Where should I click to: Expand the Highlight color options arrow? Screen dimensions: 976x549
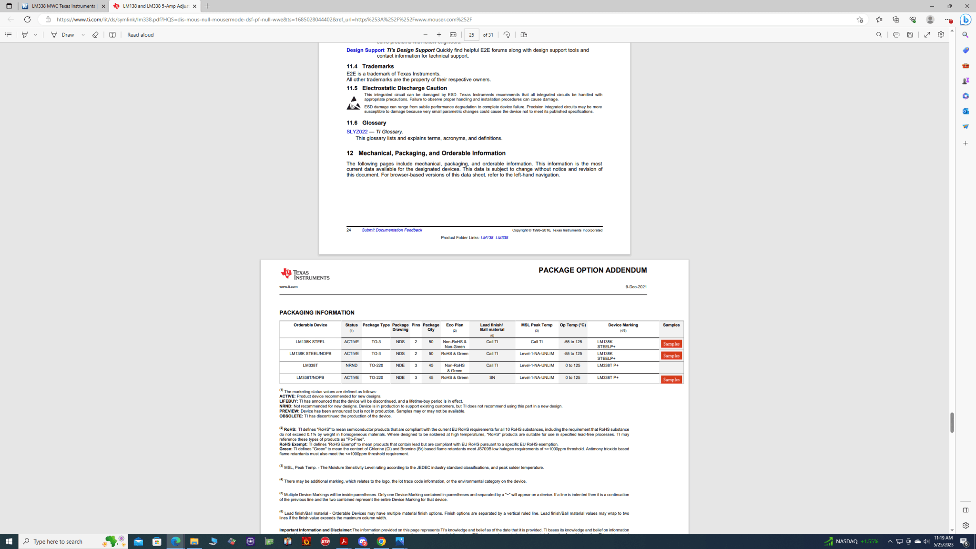tap(36, 35)
